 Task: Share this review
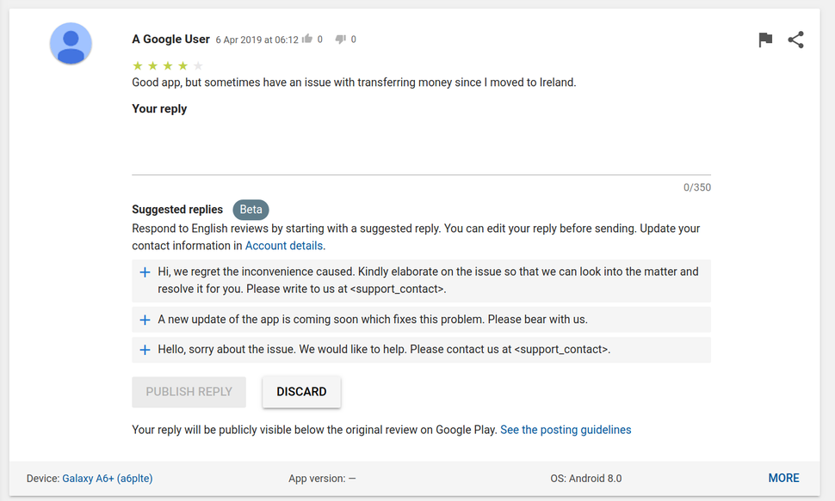click(x=795, y=39)
